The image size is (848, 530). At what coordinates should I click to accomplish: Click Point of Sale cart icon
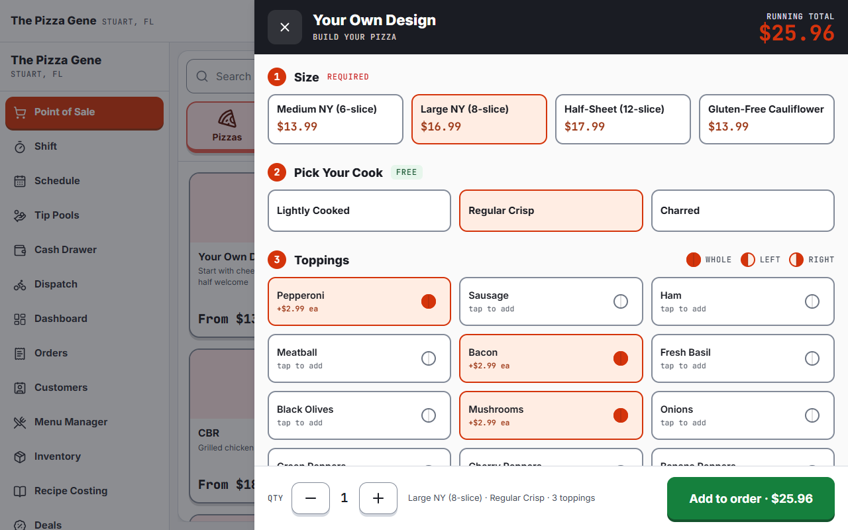[20, 113]
